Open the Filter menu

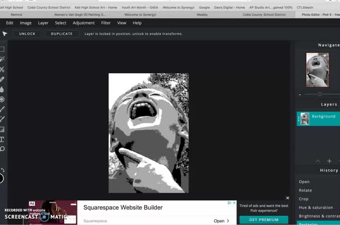tap(106, 23)
